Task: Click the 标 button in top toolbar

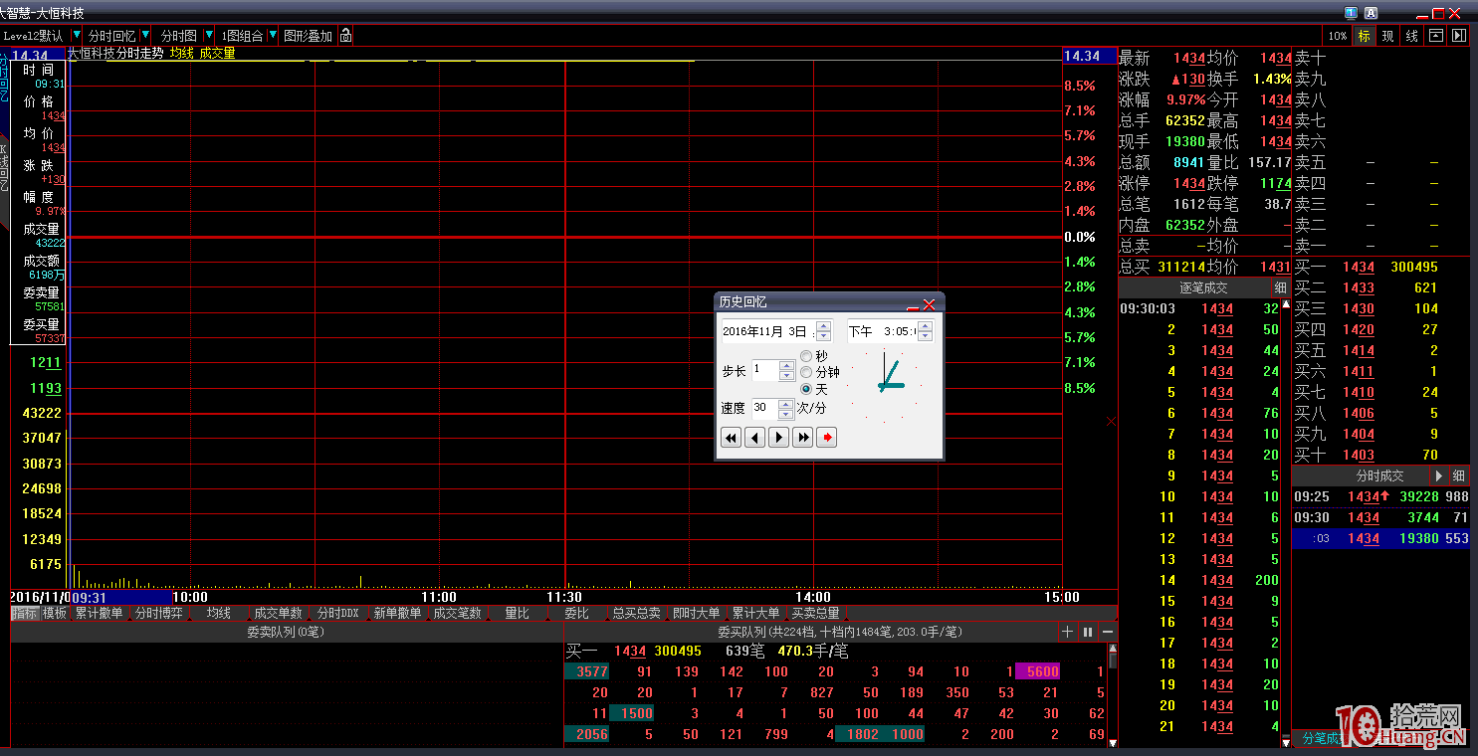Action: pos(1364,36)
